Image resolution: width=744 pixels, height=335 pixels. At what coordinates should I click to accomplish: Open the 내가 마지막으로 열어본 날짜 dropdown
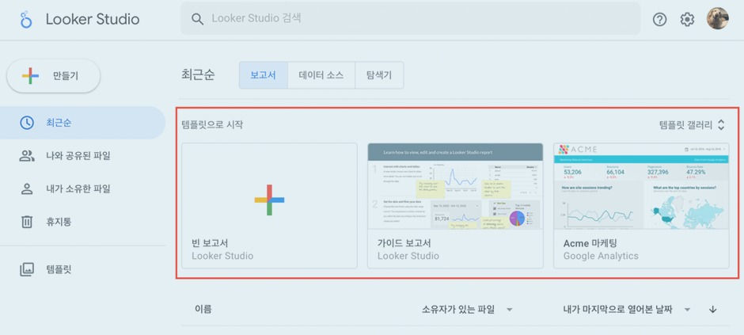(626, 310)
